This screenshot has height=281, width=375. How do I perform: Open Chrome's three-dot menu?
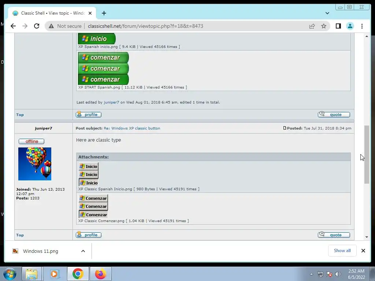click(362, 26)
